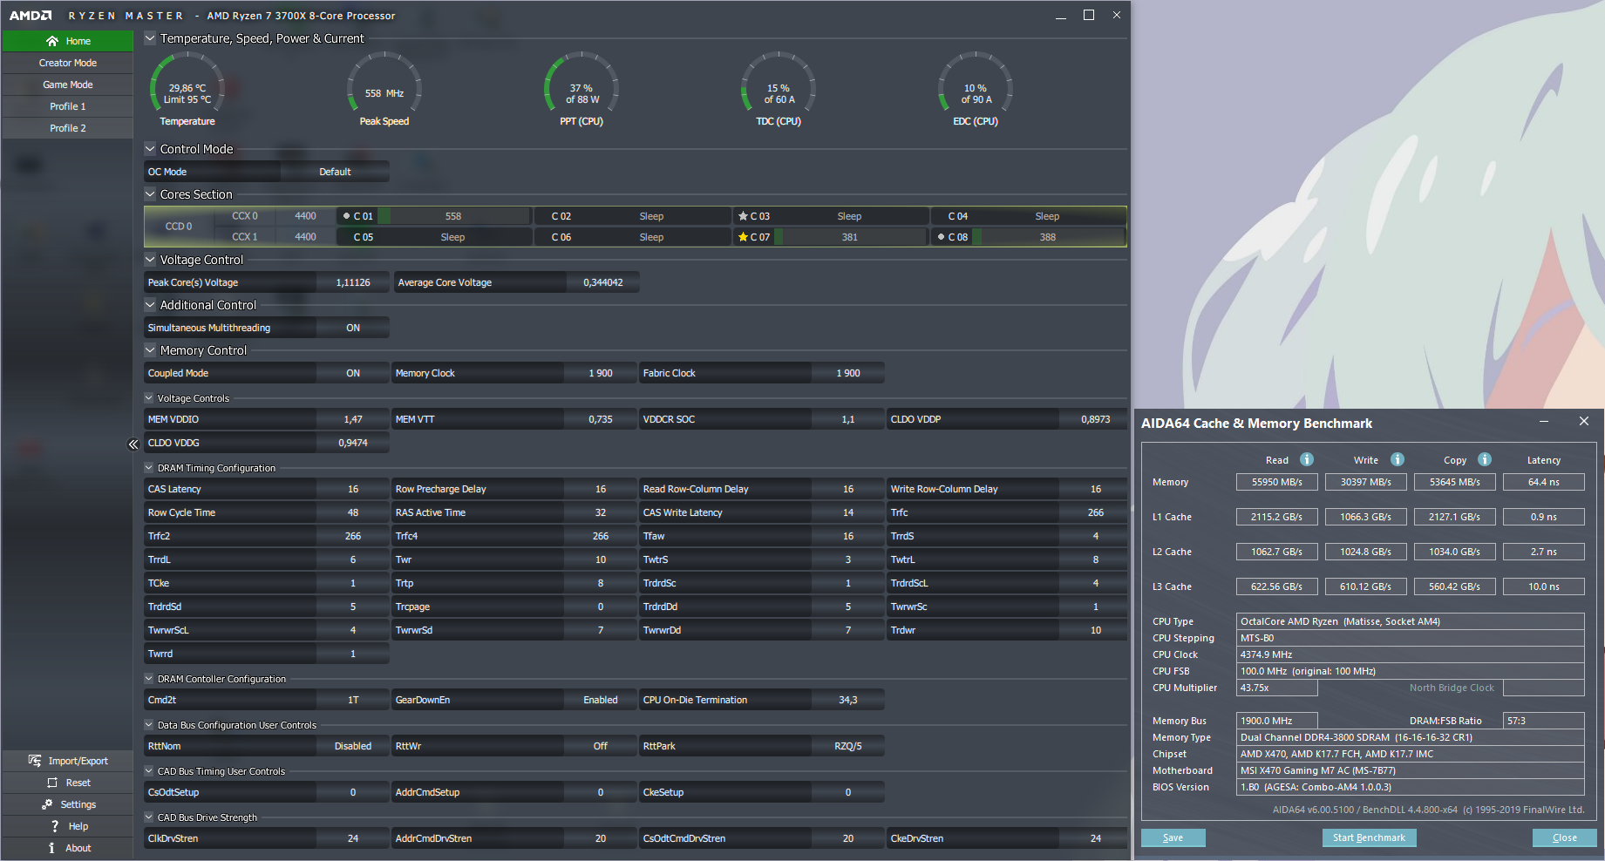Click the dot indicator on core C 01
Image resolution: width=1605 pixels, height=861 pixels.
[x=346, y=216]
